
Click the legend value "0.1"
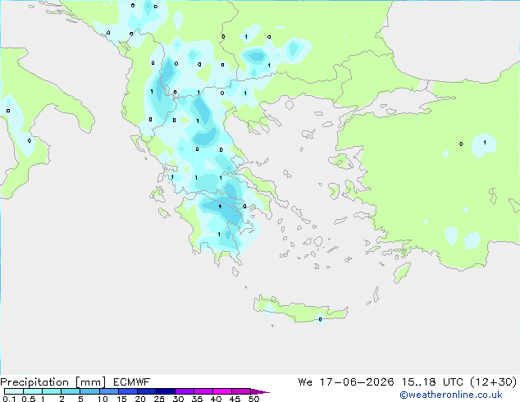(9, 399)
